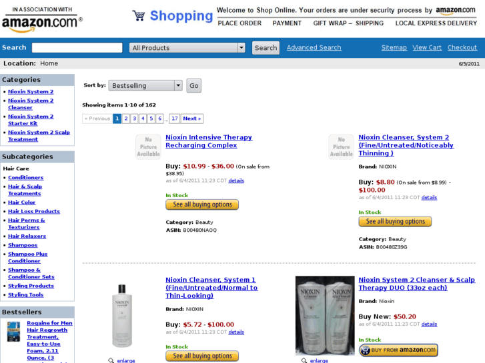The height and width of the screenshot is (363, 485).
Task: Go to page 2 of results
Action: [x=126, y=119]
